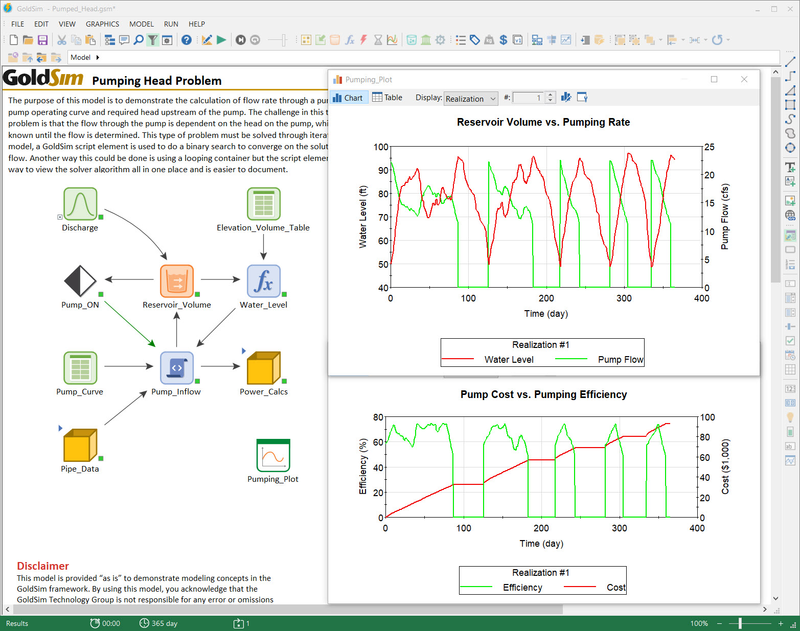This screenshot has height=631, width=800.
Task: Insert a function fx element from toolbar
Action: (x=350, y=40)
